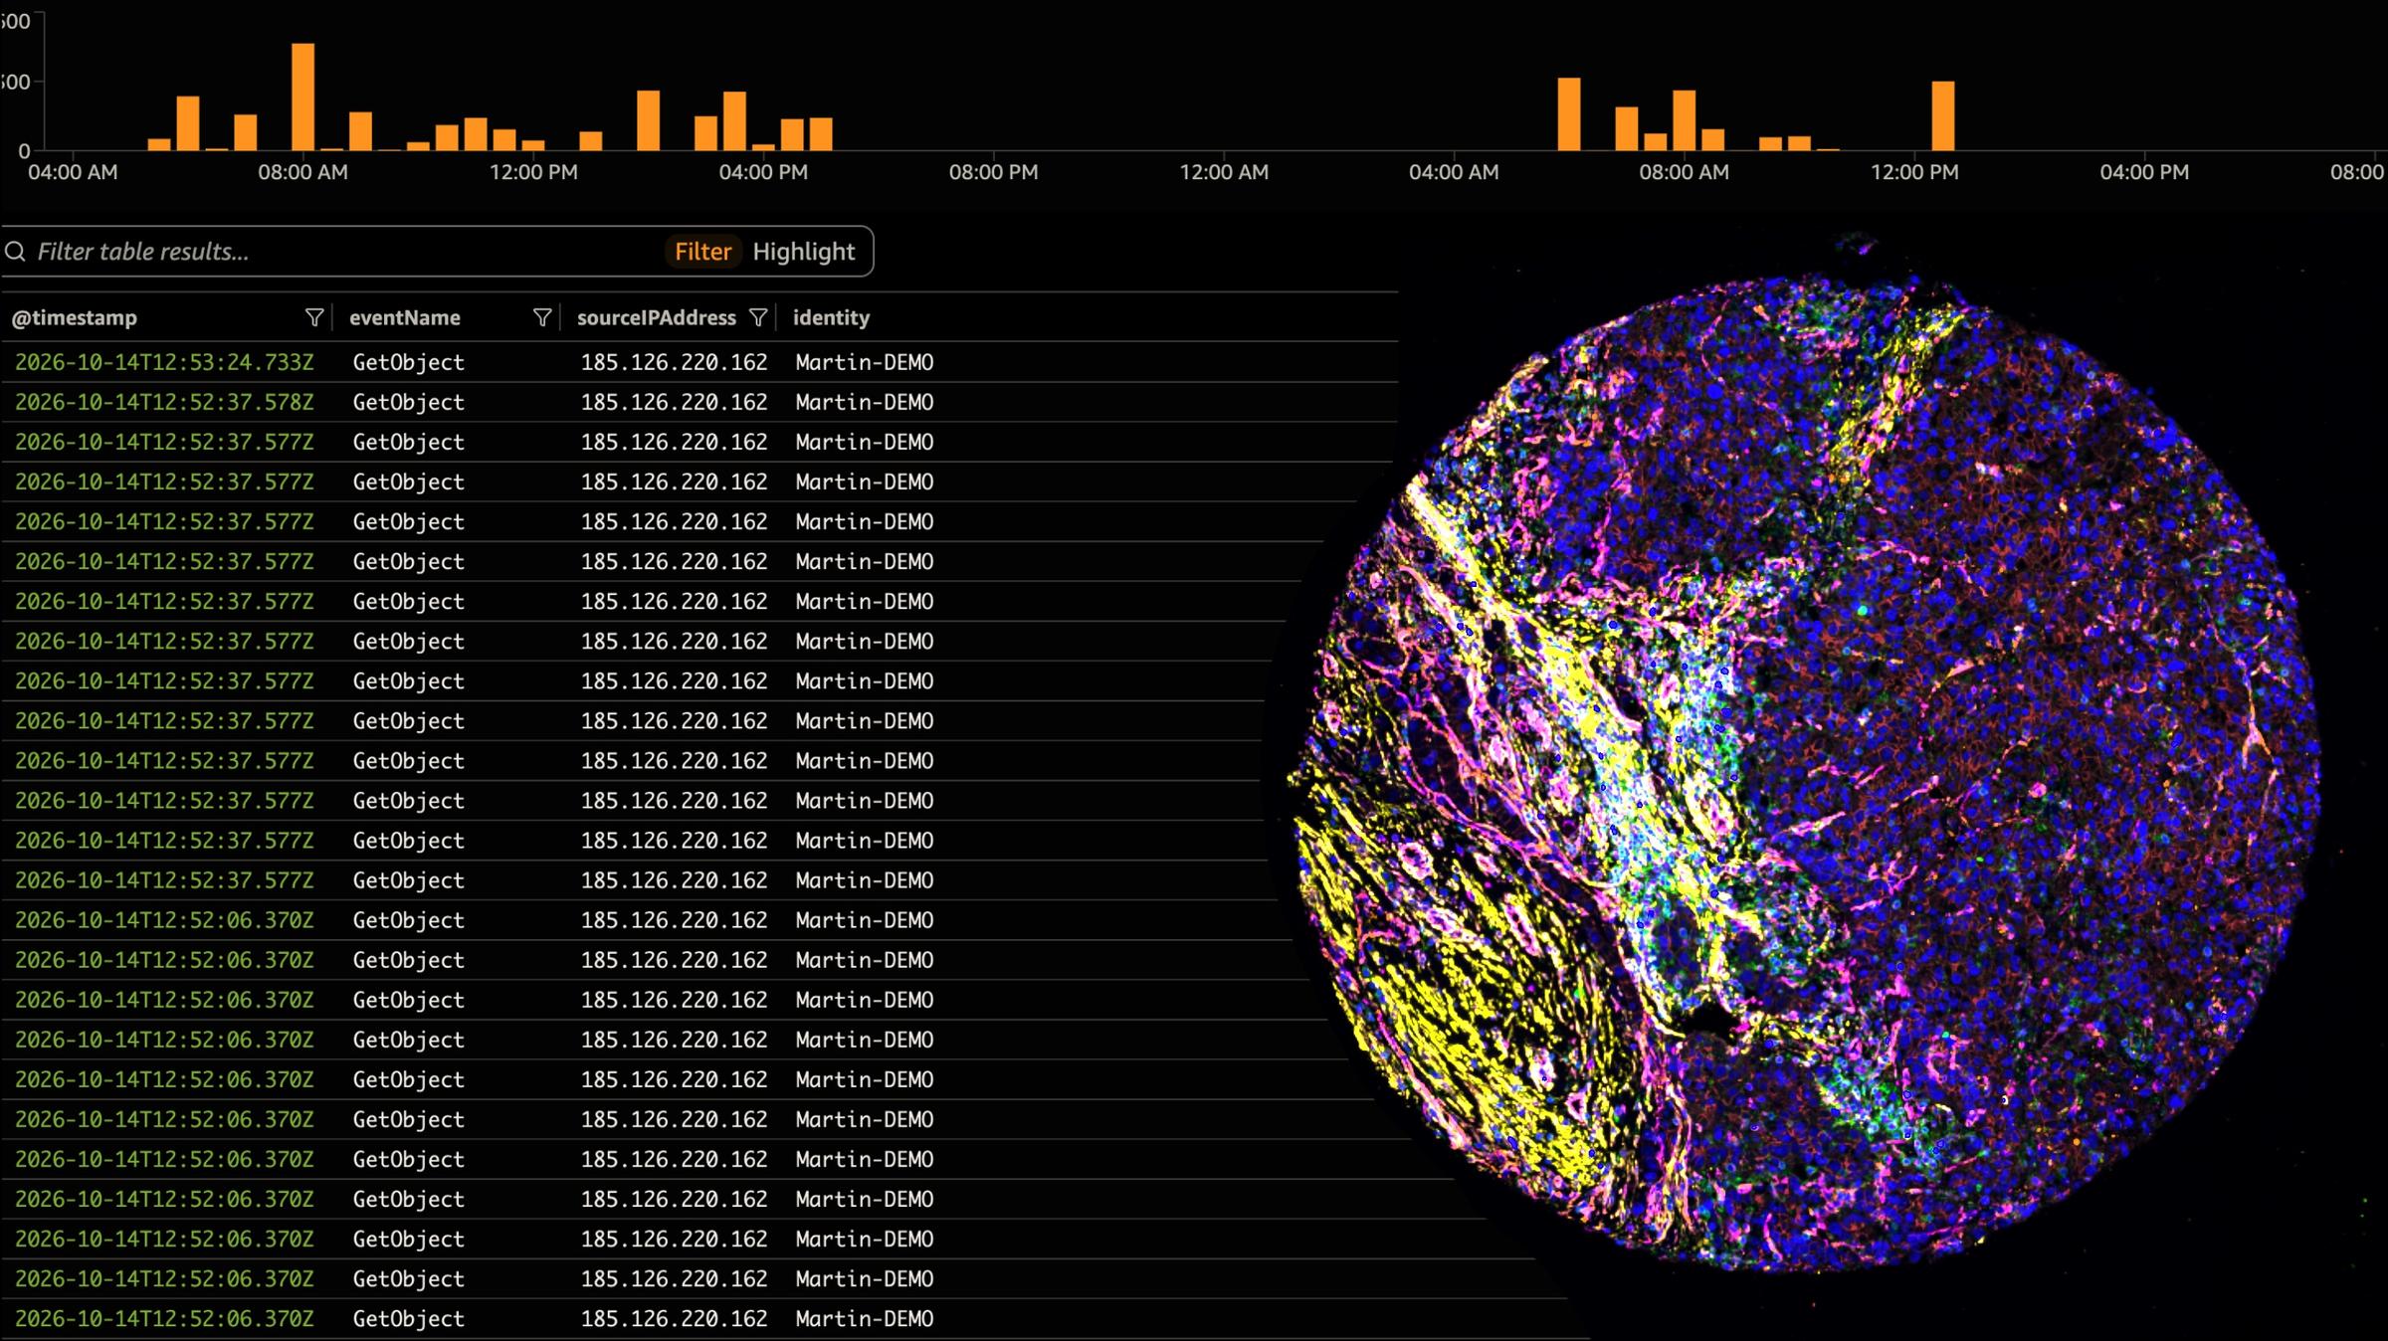Click GetObject in the 12:53:24.733Z row
This screenshot has width=2388, height=1341.
coord(408,362)
